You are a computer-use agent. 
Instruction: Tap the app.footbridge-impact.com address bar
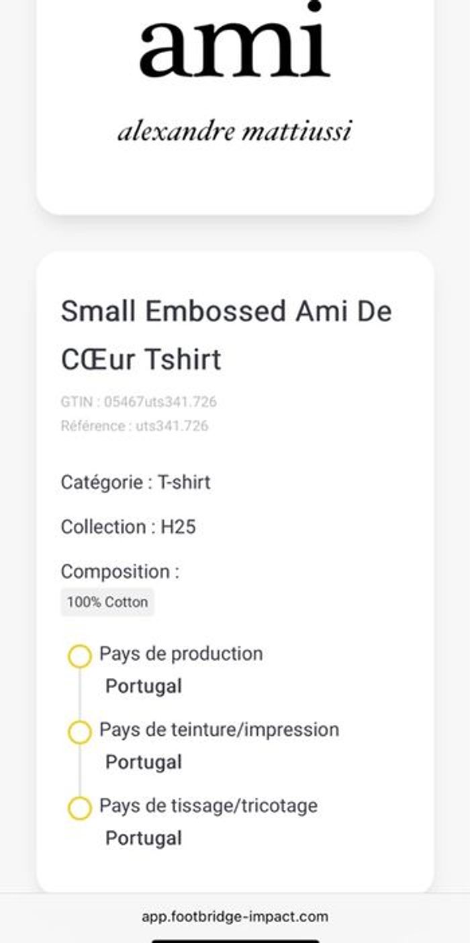coord(235,916)
